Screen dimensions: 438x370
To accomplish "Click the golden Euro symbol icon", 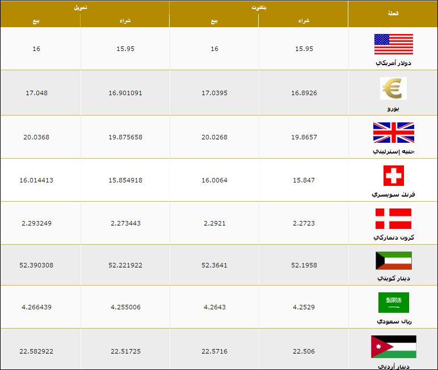I will (x=393, y=88).
